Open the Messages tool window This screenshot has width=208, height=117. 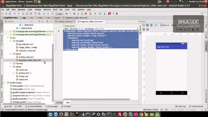click(x=52, y=106)
